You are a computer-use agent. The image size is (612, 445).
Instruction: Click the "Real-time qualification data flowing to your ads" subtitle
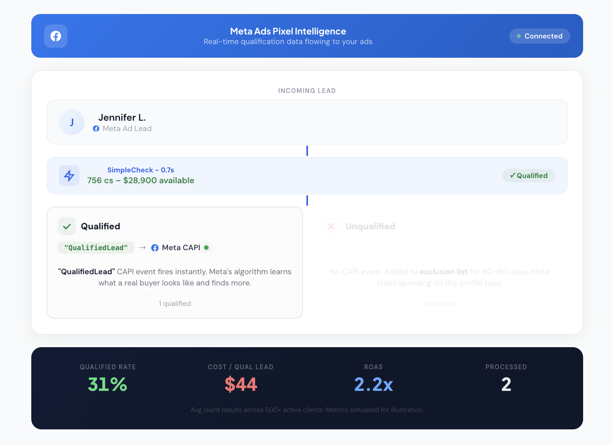[x=288, y=42]
